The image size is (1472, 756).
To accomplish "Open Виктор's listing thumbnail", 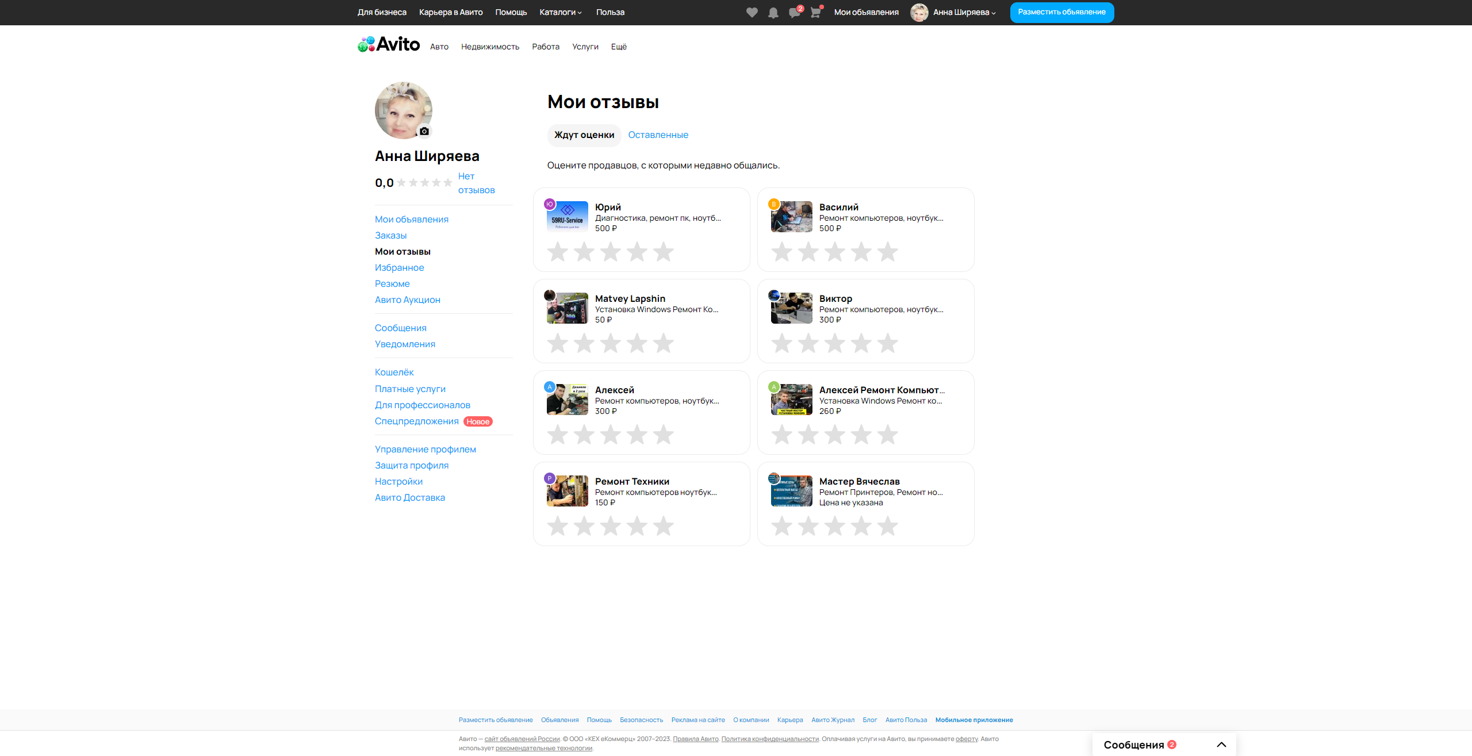I will click(791, 308).
